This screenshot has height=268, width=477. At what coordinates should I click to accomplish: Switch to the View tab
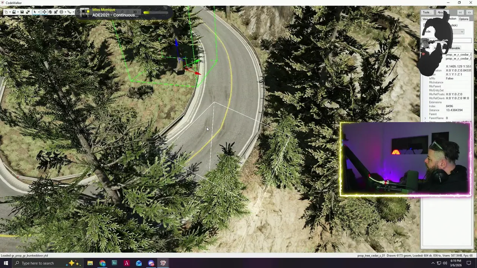tap(425, 19)
